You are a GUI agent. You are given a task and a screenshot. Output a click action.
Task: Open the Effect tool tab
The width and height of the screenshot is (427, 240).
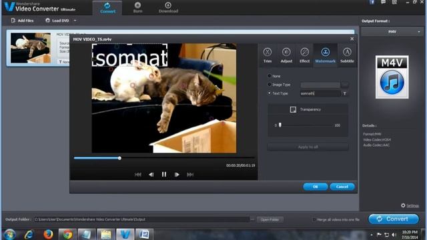(304, 55)
